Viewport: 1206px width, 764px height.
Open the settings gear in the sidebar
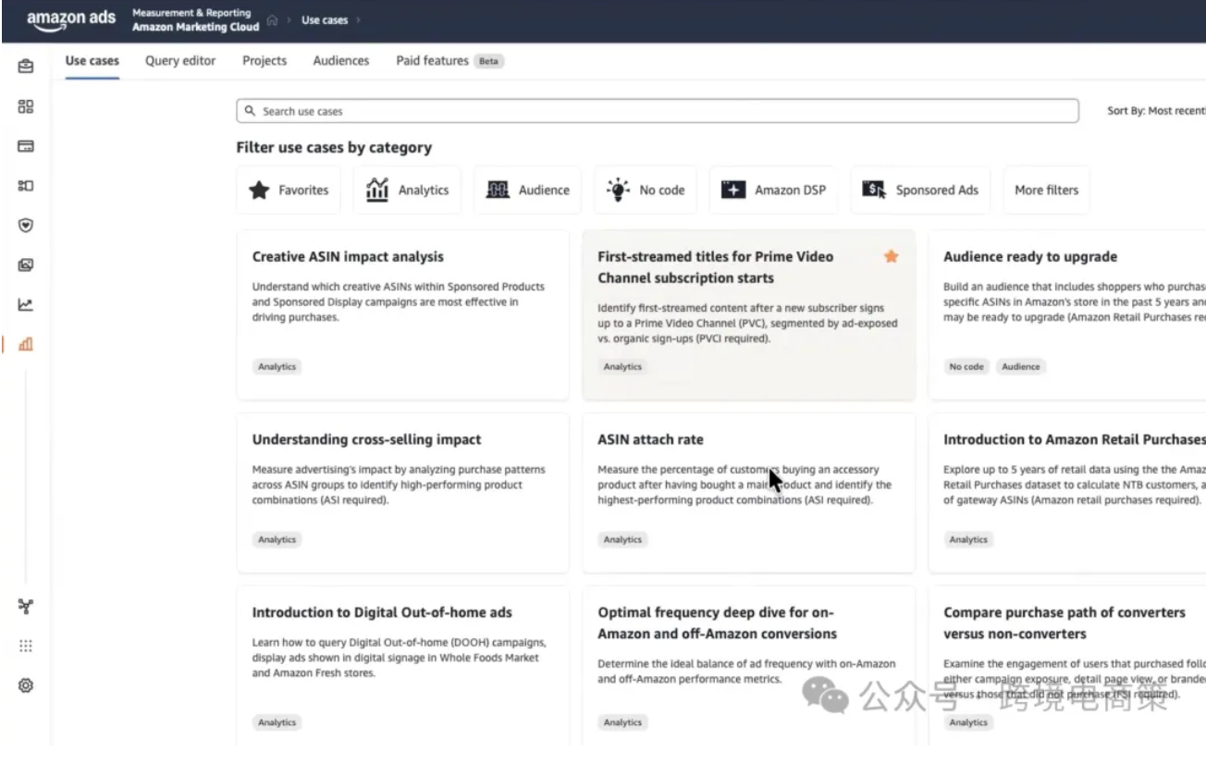click(26, 685)
